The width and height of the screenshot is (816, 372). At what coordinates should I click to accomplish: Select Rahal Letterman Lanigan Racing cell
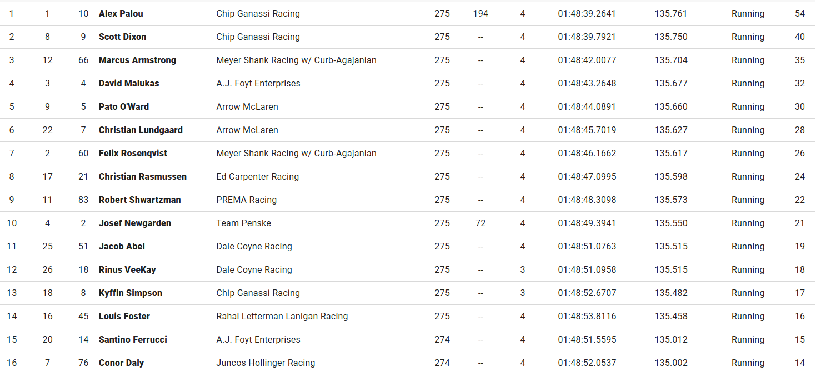click(282, 317)
